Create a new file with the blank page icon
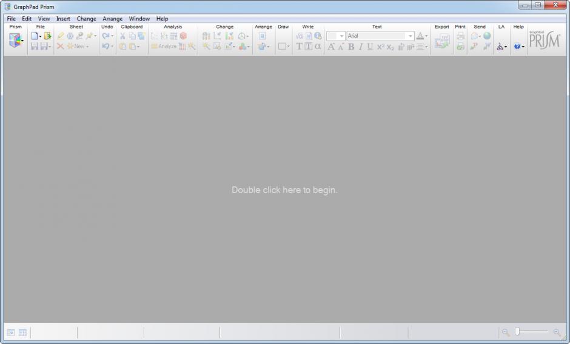Screen dimensions: 570x344 (34, 36)
